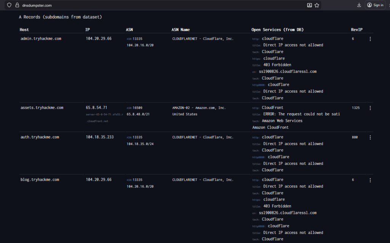Click the ERROR: The request could not be sati text
The width and height of the screenshot is (390, 243).
tap(302, 114)
